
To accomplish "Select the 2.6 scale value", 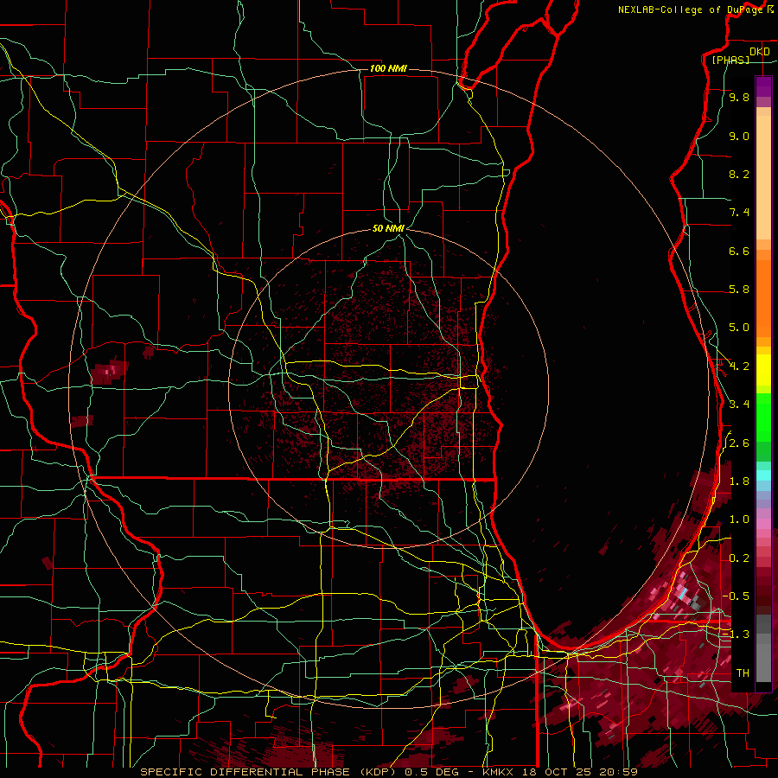I will click(739, 443).
